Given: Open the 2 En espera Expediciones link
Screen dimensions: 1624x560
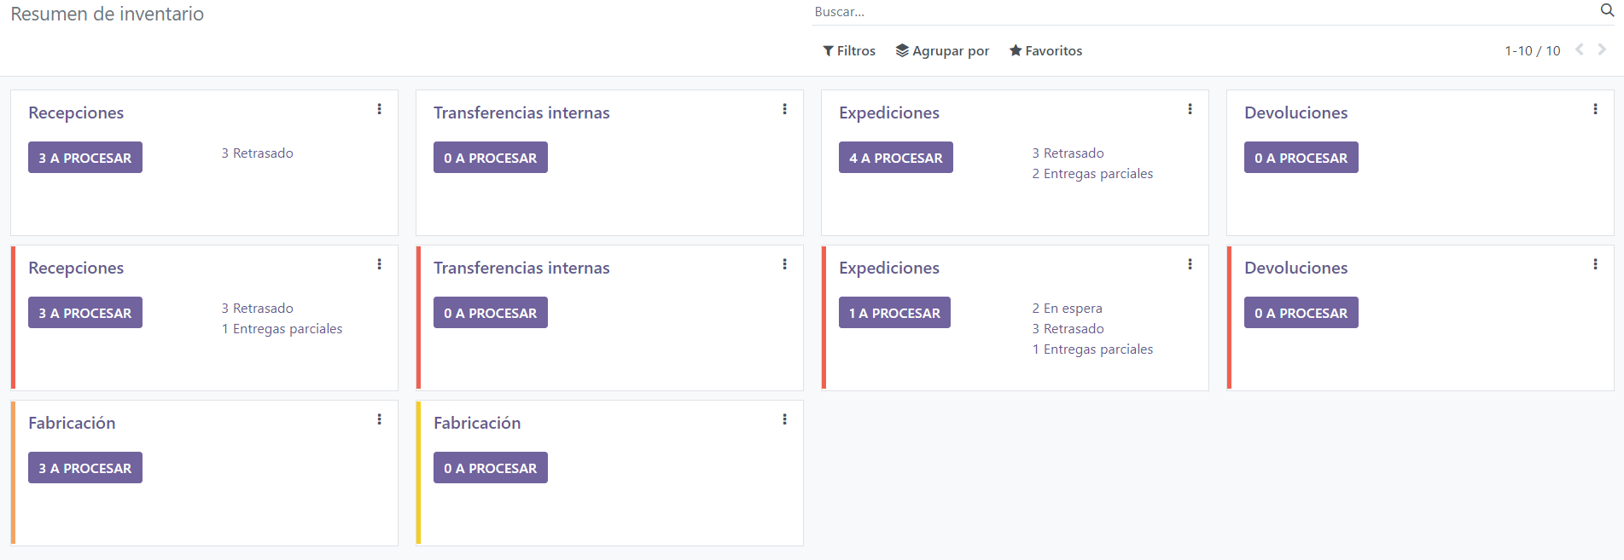Looking at the screenshot, I should point(1067,308).
